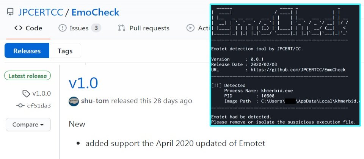Click the Latest release badge
This screenshot has height=159, width=364.
[28, 76]
